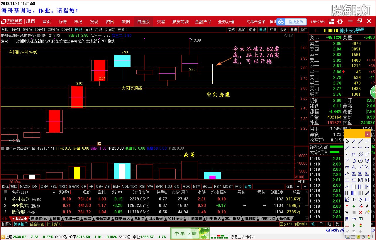This screenshot has height=240, width=376.
Task: Open the 行情 menu
Action: point(62,22)
